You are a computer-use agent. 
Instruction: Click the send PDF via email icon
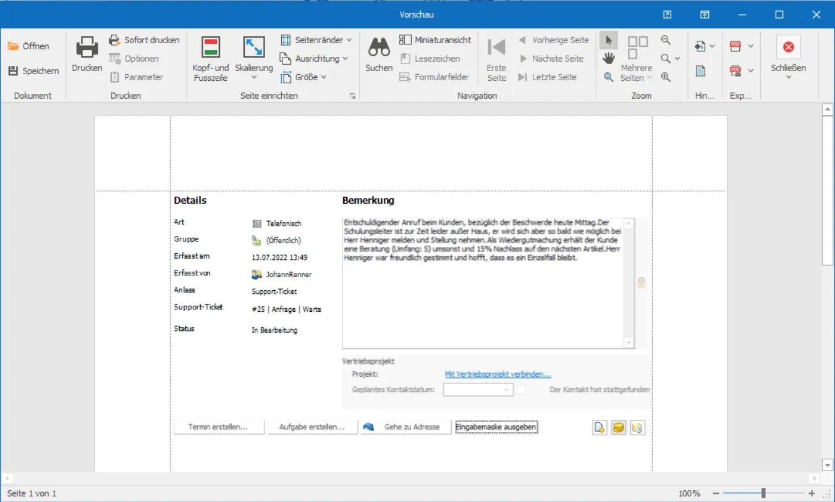point(735,70)
